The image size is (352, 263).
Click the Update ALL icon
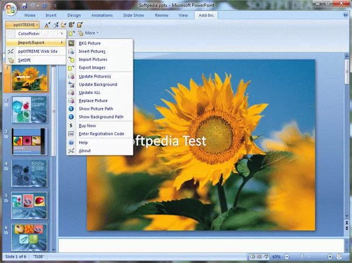(71, 93)
